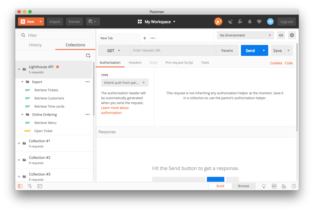Switch to Browse mode in the bottom toggle
Viewport: 314px width, 212px height.
tap(243, 186)
